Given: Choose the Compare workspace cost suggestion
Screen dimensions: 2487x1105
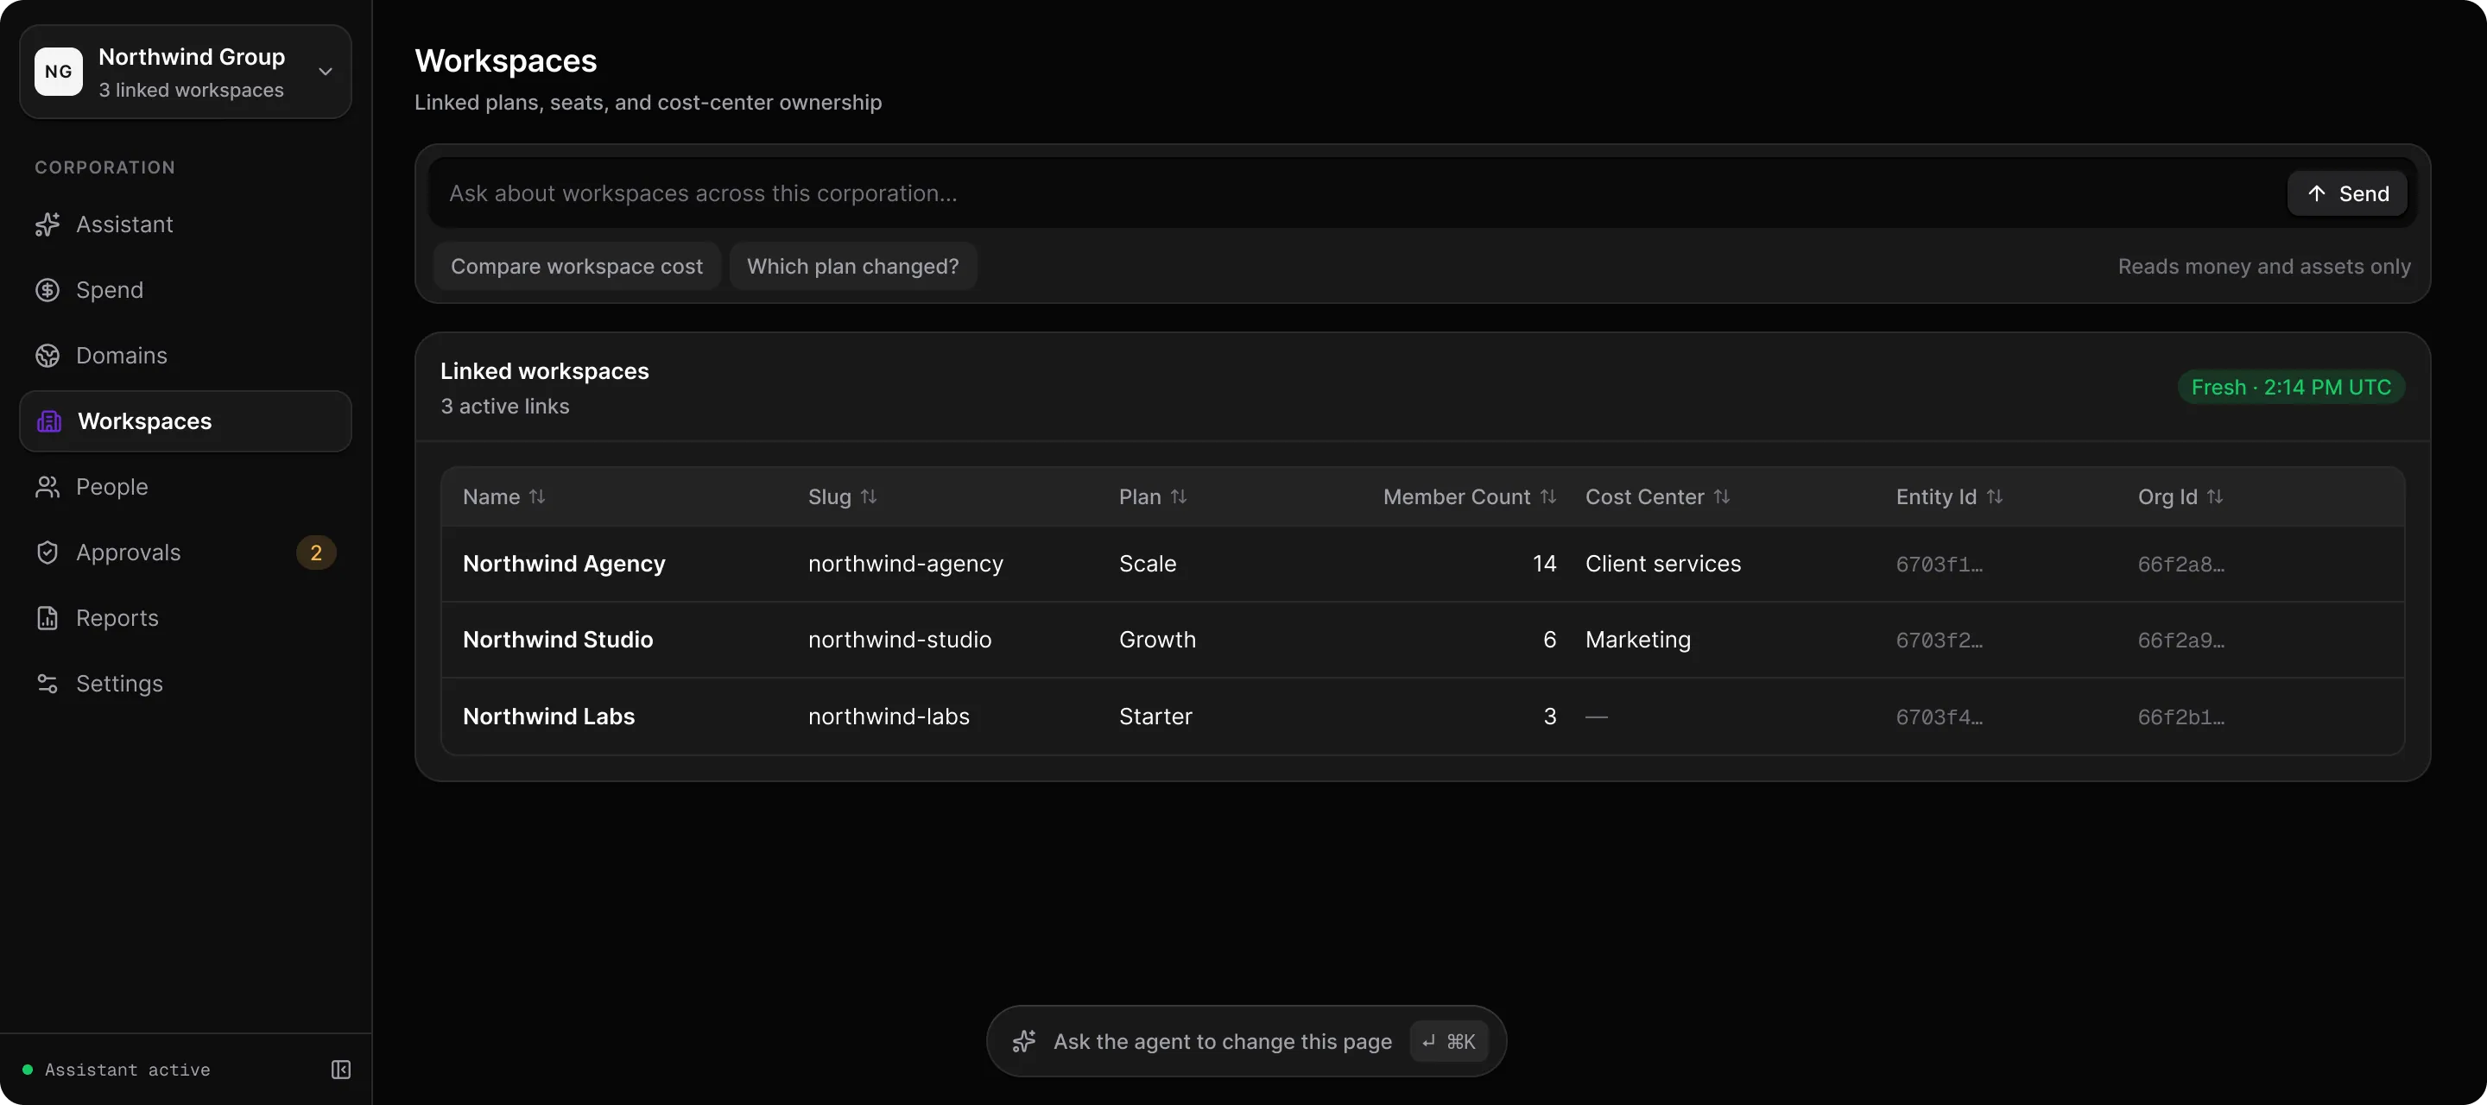Looking at the screenshot, I should (x=576, y=267).
